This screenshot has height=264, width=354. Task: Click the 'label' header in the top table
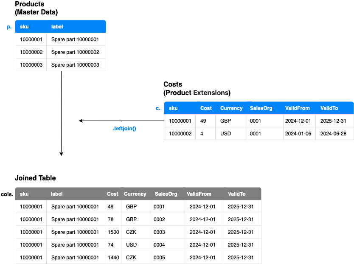57,27
